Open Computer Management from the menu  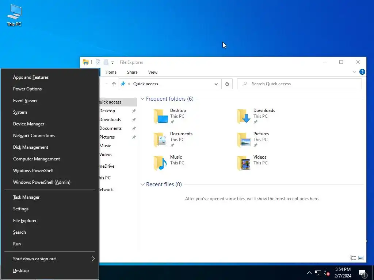click(50, 159)
